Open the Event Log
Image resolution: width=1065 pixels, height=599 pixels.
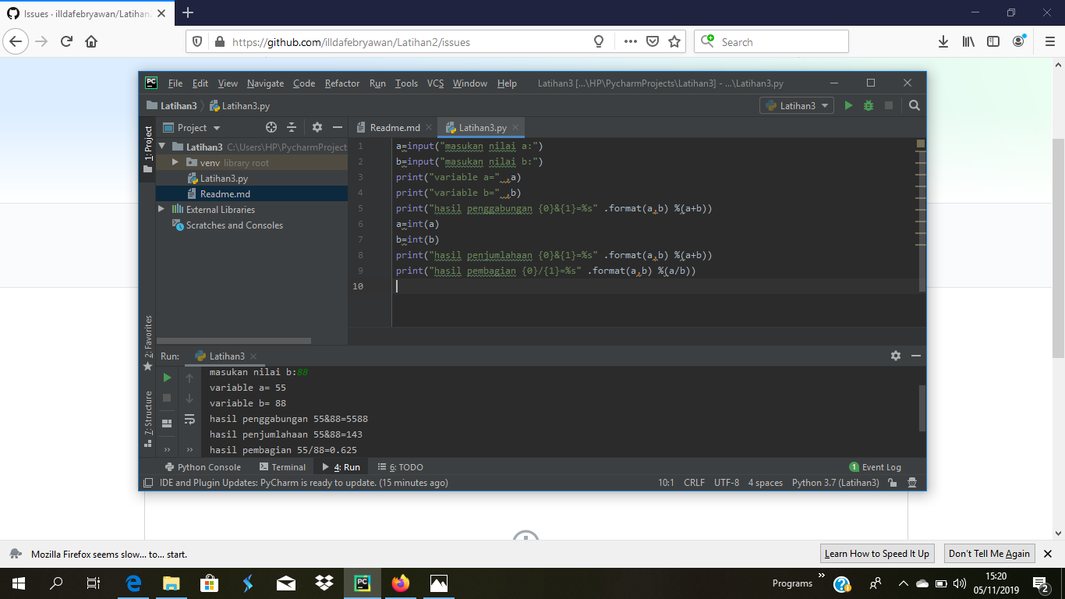click(x=875, y=467)
